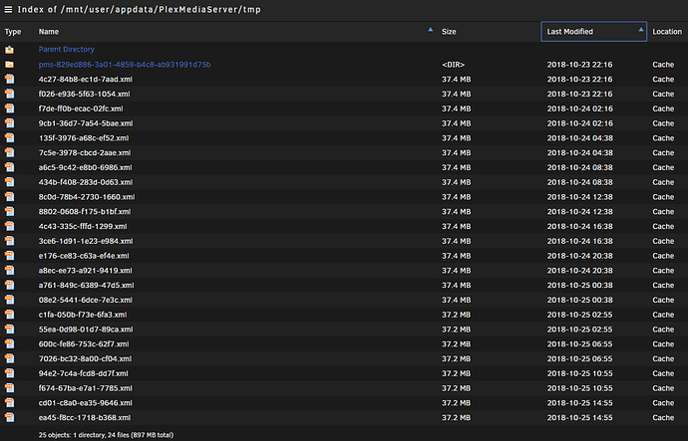This screenshot has height=441, width=688.
Task: Select file name 8c0d-78b4-2730-1660.xml
Action: [87, 197]
